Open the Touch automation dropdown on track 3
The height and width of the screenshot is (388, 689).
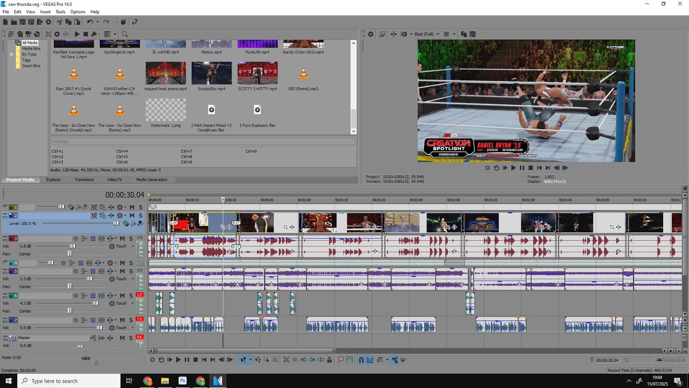tap(133, 246)
